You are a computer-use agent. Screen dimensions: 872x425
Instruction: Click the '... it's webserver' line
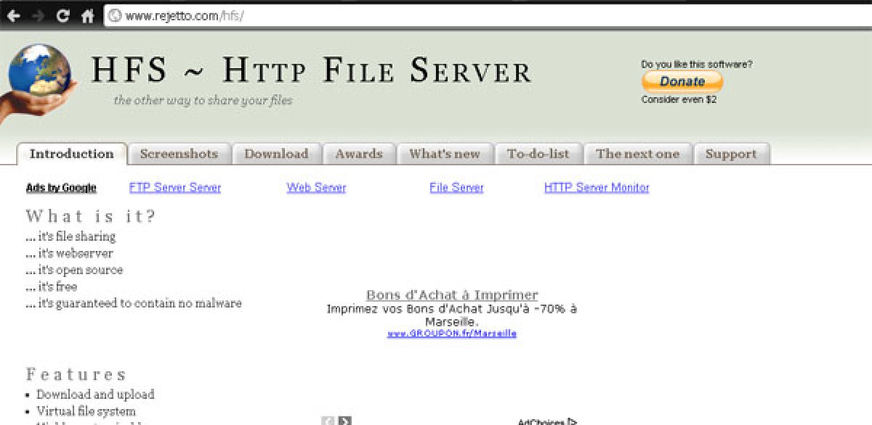click(x=69, y=253)
